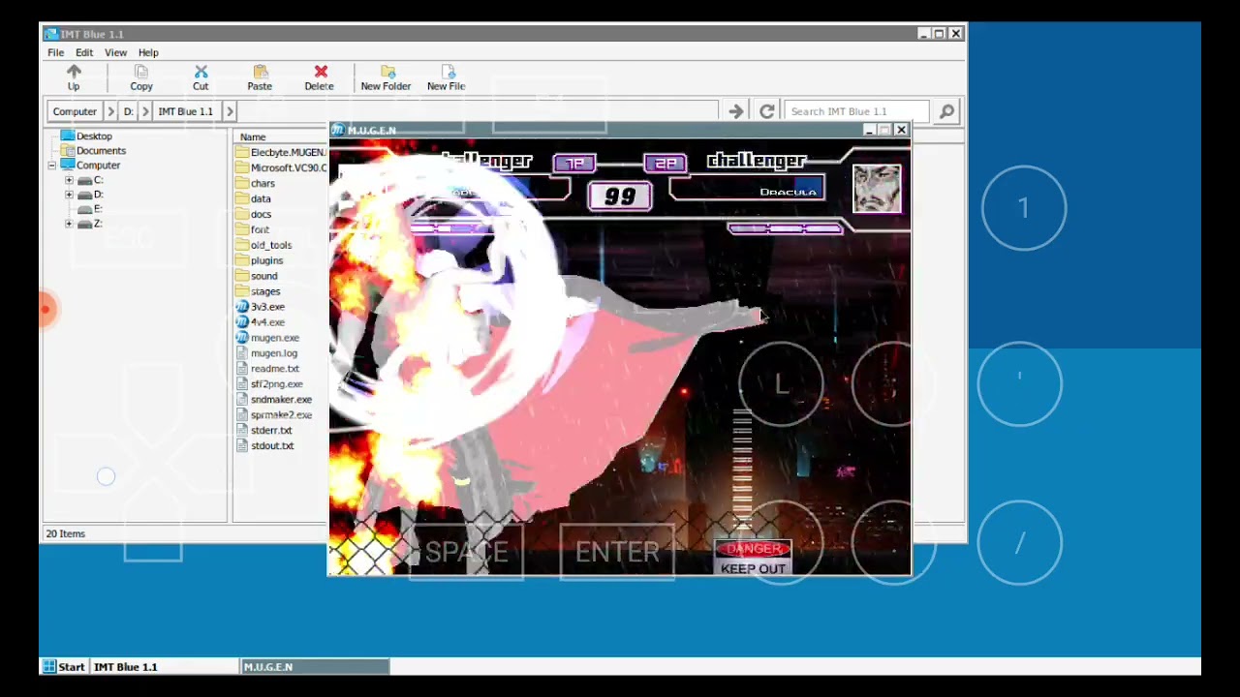Select the sprmake2.exe file name
Screen dimensions: 1240x697
pyautogui.click(x=281, y=415)
